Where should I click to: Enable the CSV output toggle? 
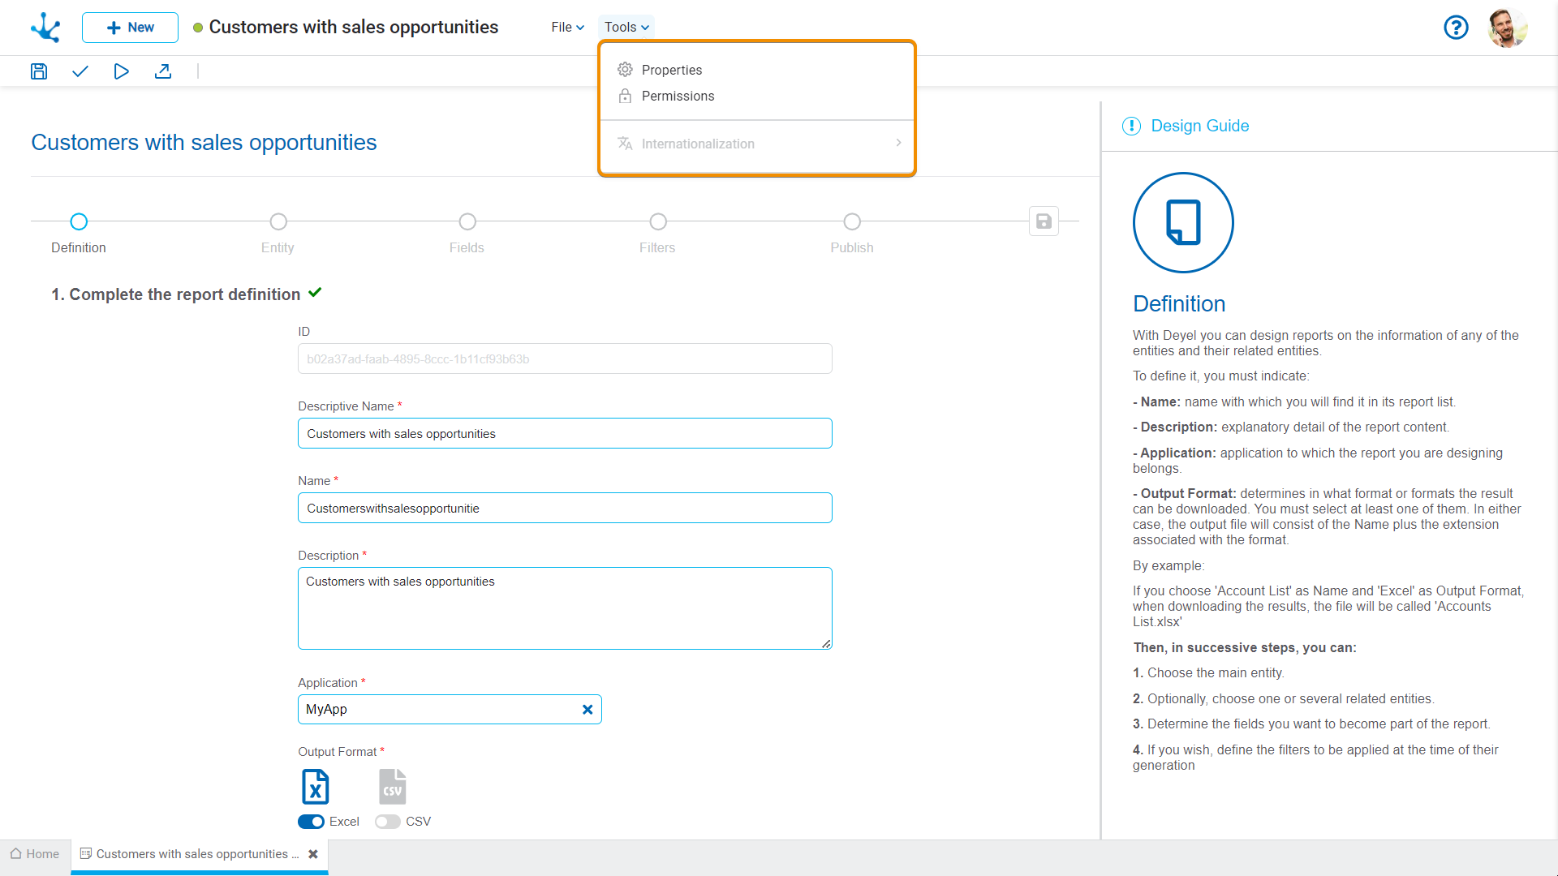[x=388, y=822]
